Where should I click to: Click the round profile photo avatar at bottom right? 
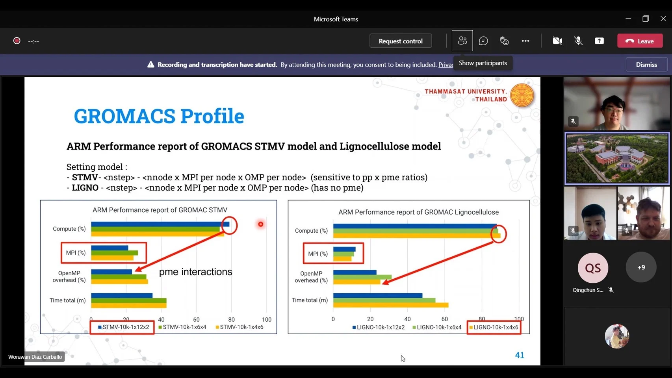tap(617, 336)
